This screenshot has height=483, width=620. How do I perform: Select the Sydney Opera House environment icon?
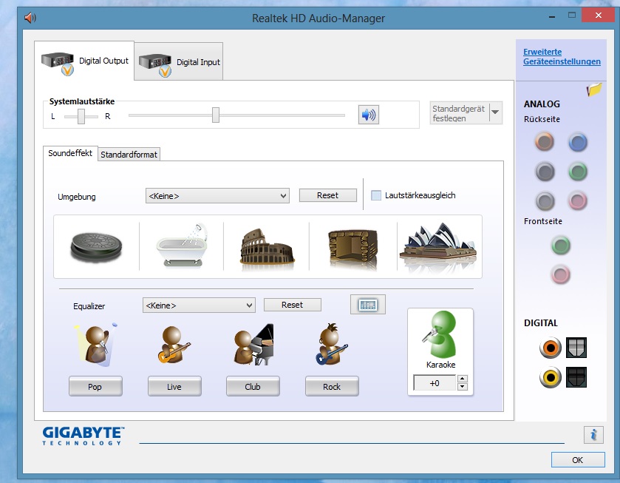coord(438,247)
